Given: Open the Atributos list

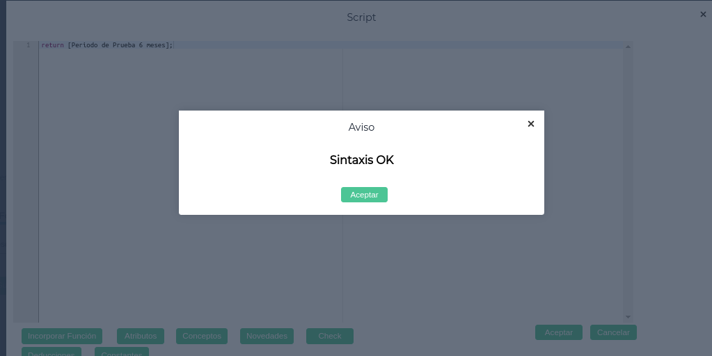Looking at the screenshot, I should click(x=141, y=336).
